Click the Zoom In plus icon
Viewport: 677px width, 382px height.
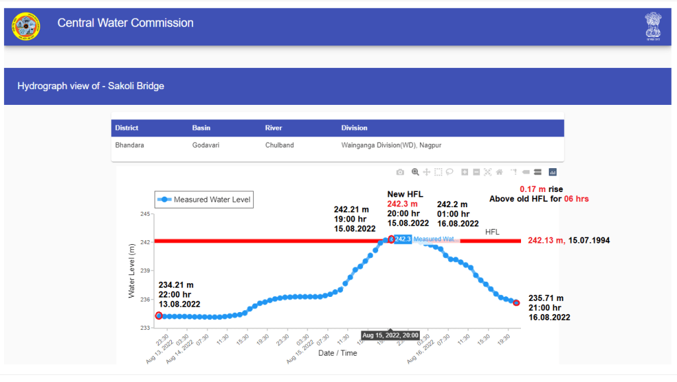(x=465, y=172)
